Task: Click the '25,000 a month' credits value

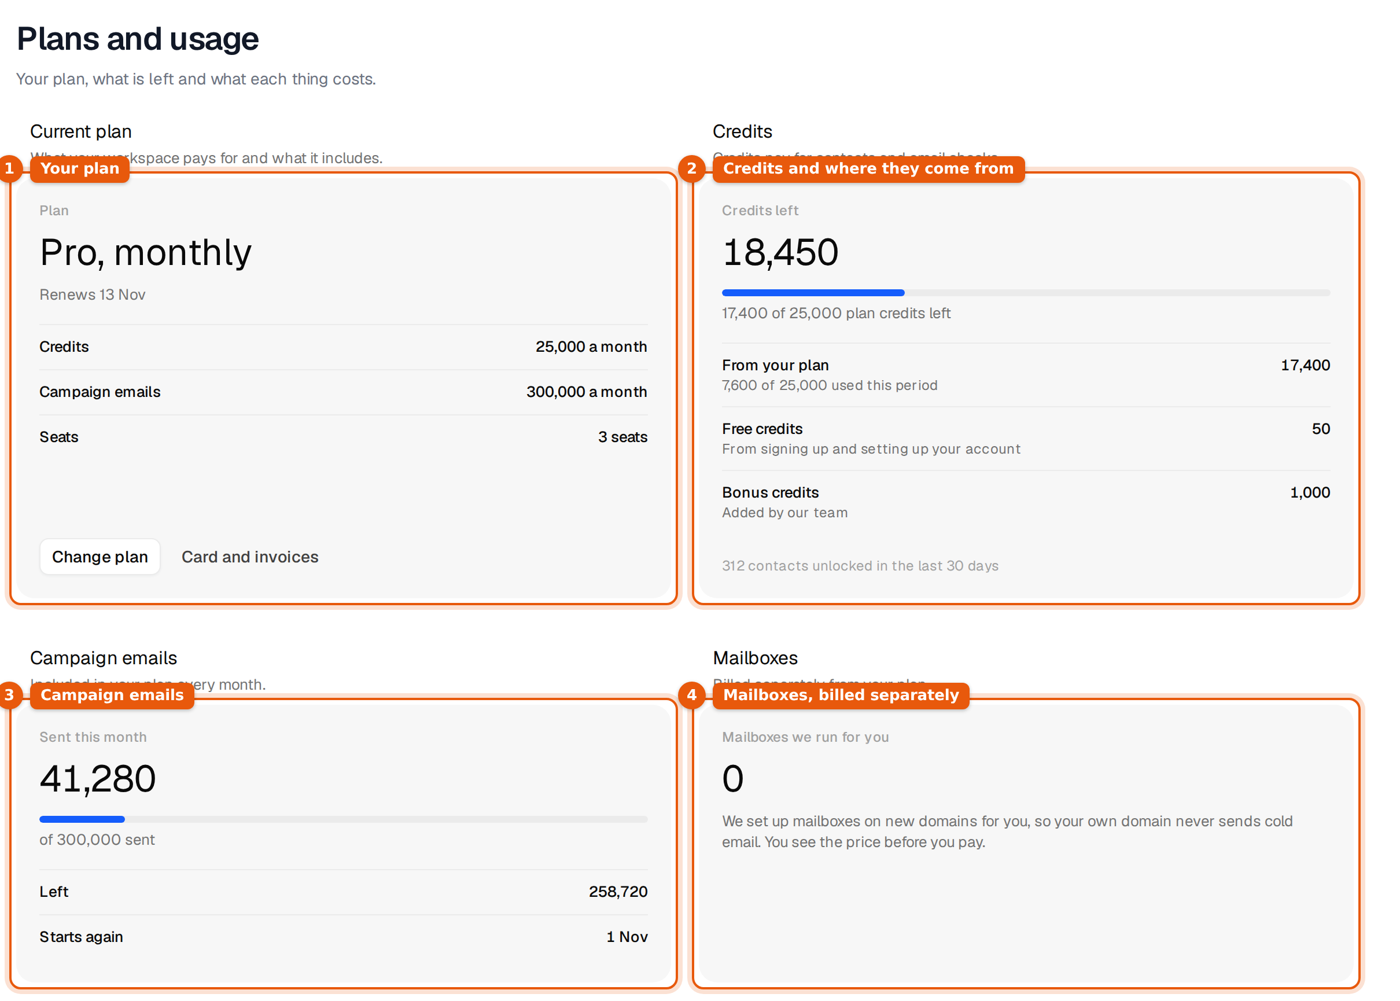Action: click(591, 347)
